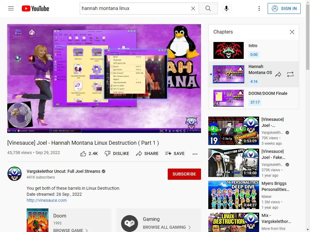Click BROWSE GAME for Doom
This screenshot has width=310, height=232.
70,230
